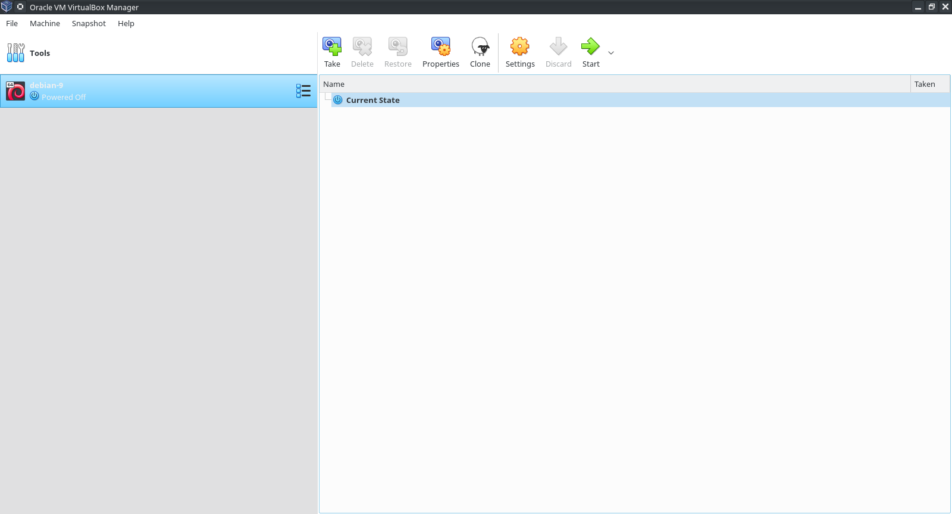This screenshot has height=514, width=952.
Task: Open the File menu
Action: click(12, 24)
